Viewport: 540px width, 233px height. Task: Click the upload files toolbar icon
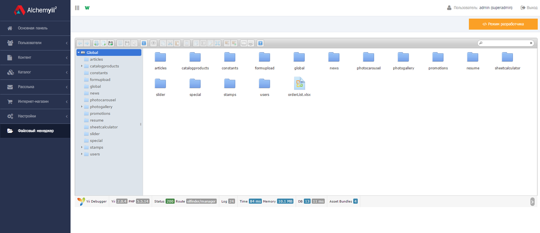click(x=110, y=43)
